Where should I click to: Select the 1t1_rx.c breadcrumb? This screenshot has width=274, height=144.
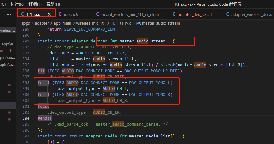pos(124,23)
